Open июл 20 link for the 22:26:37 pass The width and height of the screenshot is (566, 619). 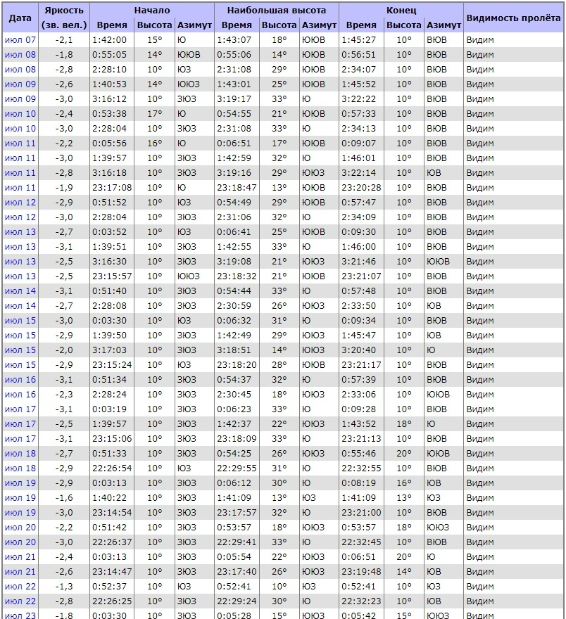tap(20, 542)
